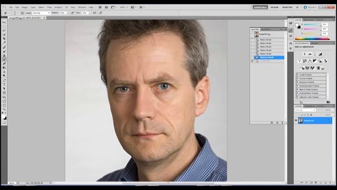Expand Levels Presets list

[298, 75]
